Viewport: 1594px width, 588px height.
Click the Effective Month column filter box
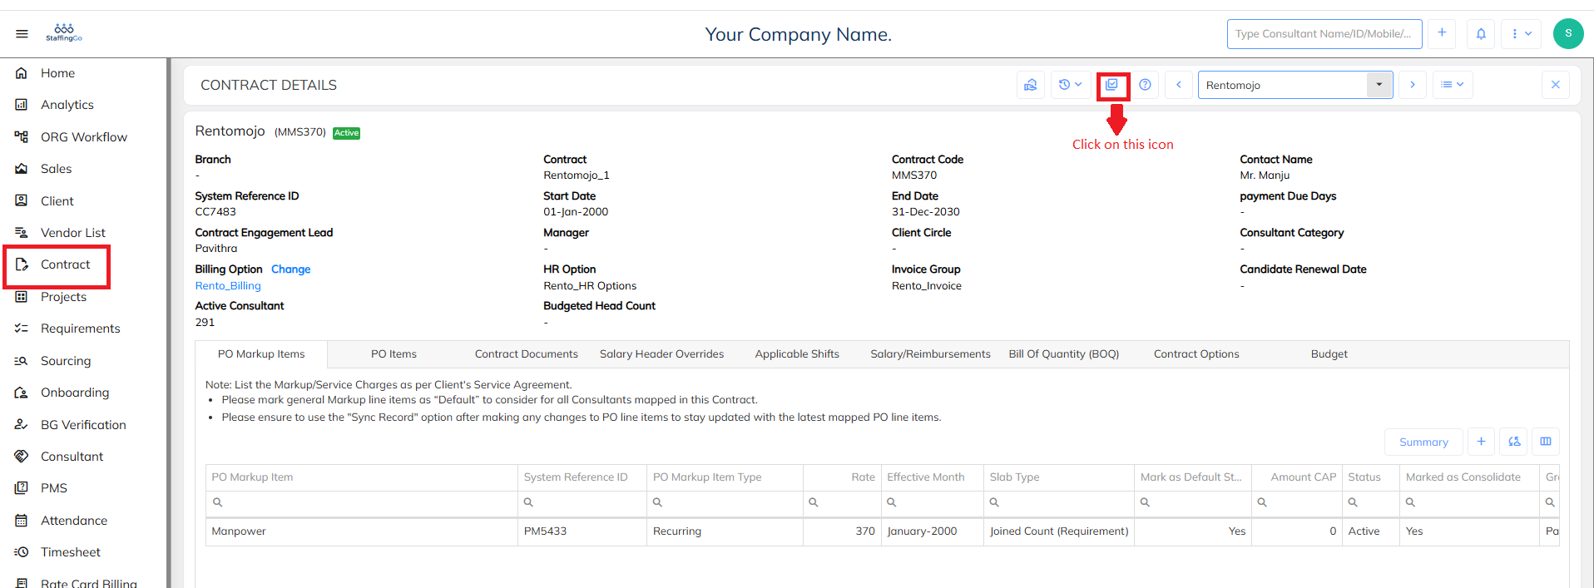[933, 502]
